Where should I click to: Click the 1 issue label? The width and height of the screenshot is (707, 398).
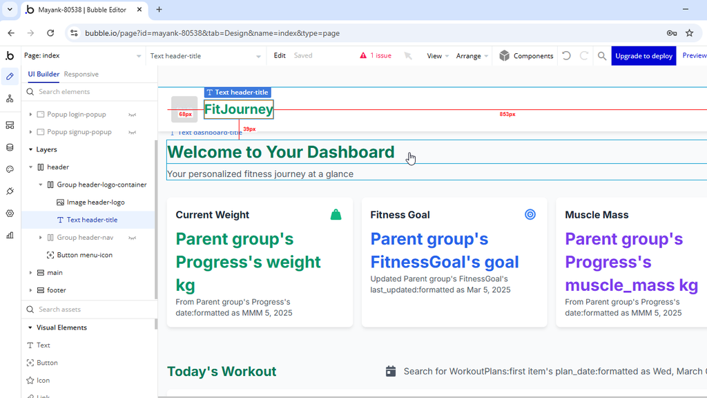pos(381,55)
